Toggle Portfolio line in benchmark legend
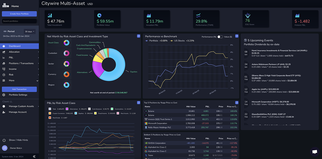This screenshot has width=322, height=159. pyautogui.click(x=156, y=41)
